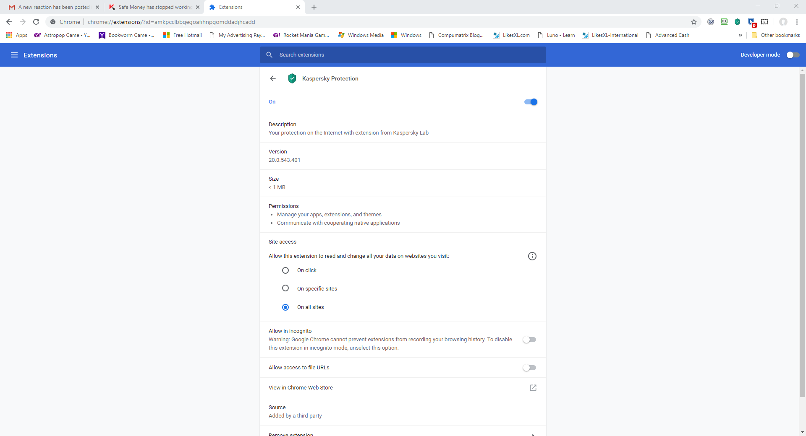Open the Rocket Mania Game bookmark
Image resolution: width=806 pixels, height=436 pixels.
pyautogui.click(x=301, y=35)
